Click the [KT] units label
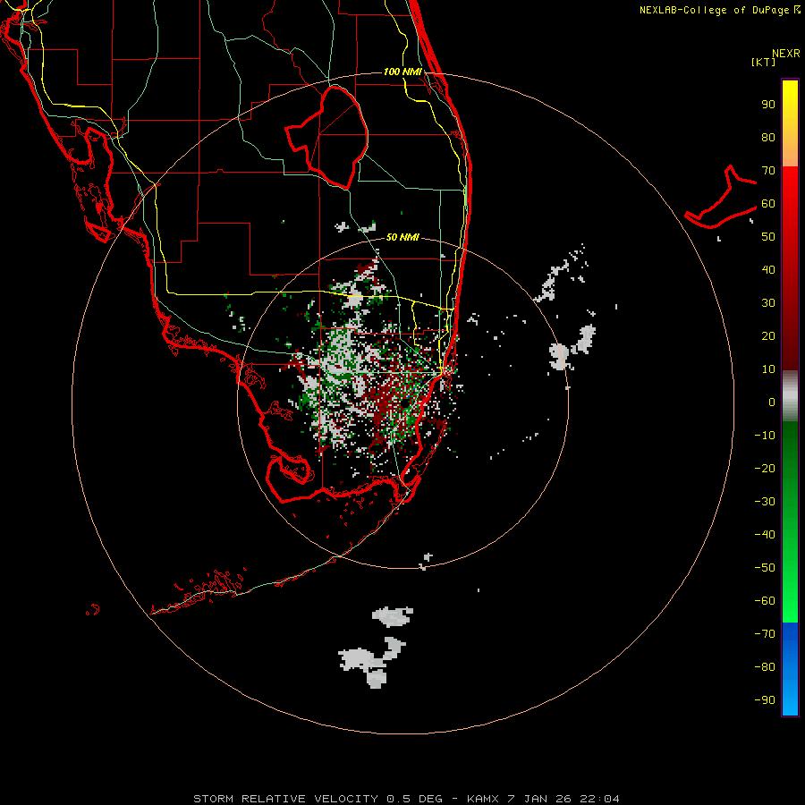The width and height of the screenshot is (805, 805). click(x=763, y=62)
